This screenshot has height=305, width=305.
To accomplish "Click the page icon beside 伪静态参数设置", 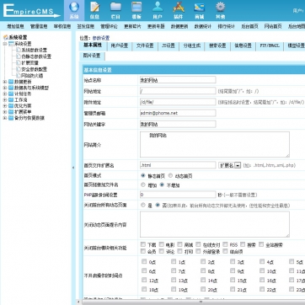I will click(x=19, y=56).
